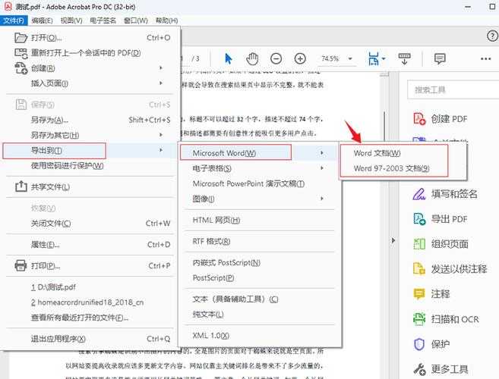Expand the Microsoft Word submenu arrow
499x379 pixels.
(322, 153)
